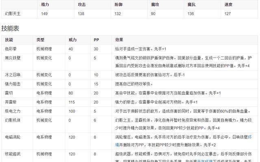
Task: Click power value 120 for 电磁涡轮
Action: click(x=72, y=137)
